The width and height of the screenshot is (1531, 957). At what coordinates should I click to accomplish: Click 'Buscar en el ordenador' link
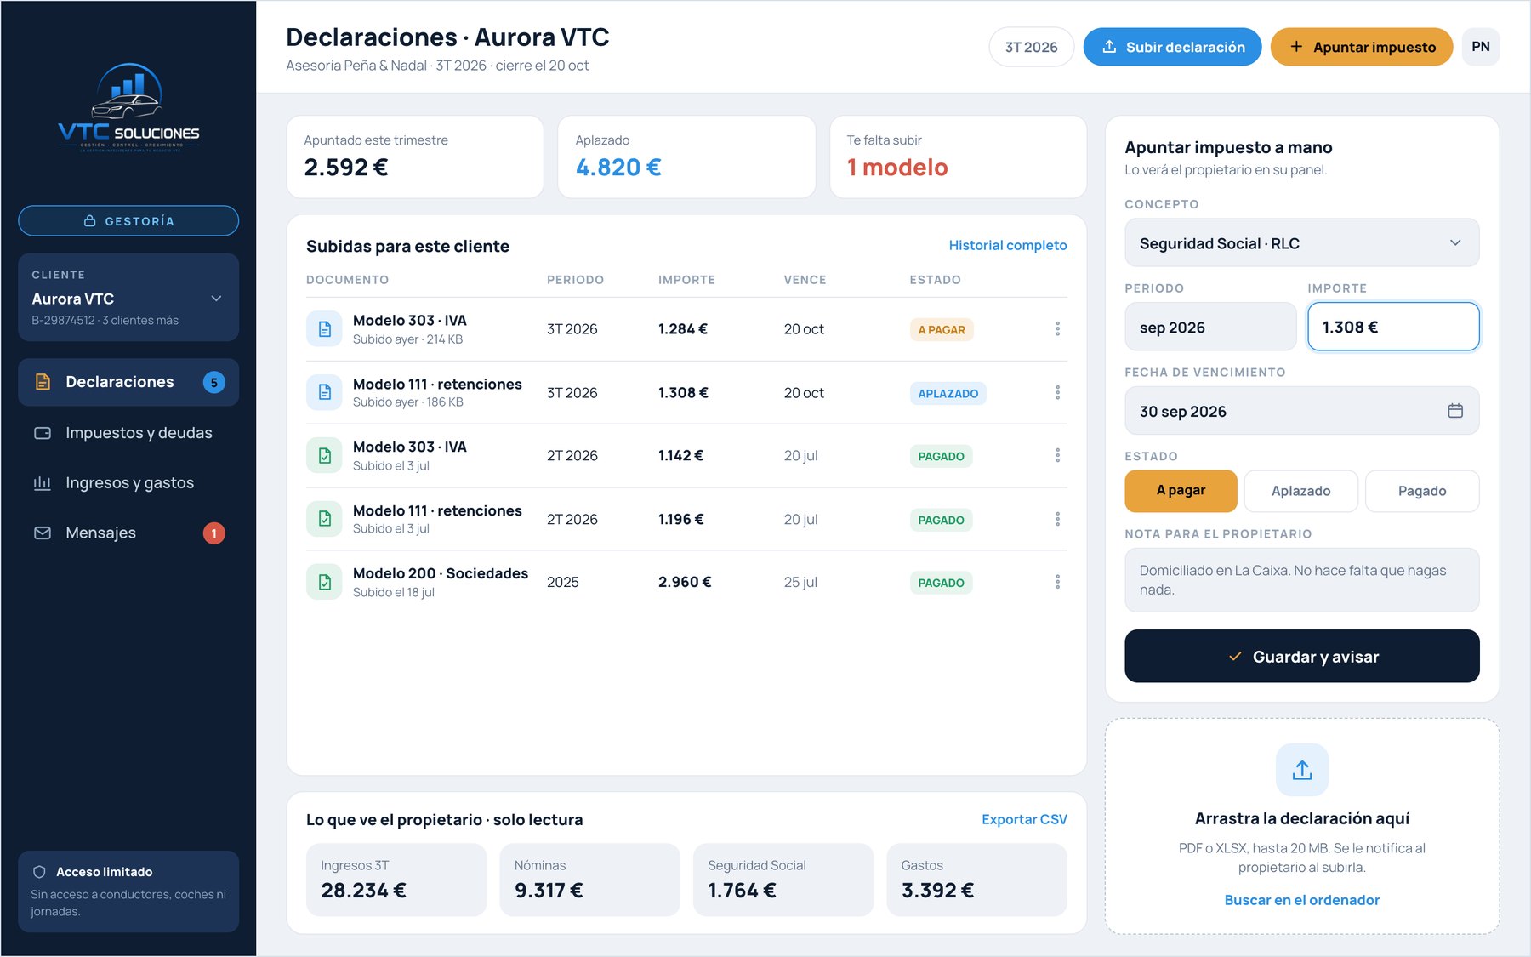click(1301, 900)
